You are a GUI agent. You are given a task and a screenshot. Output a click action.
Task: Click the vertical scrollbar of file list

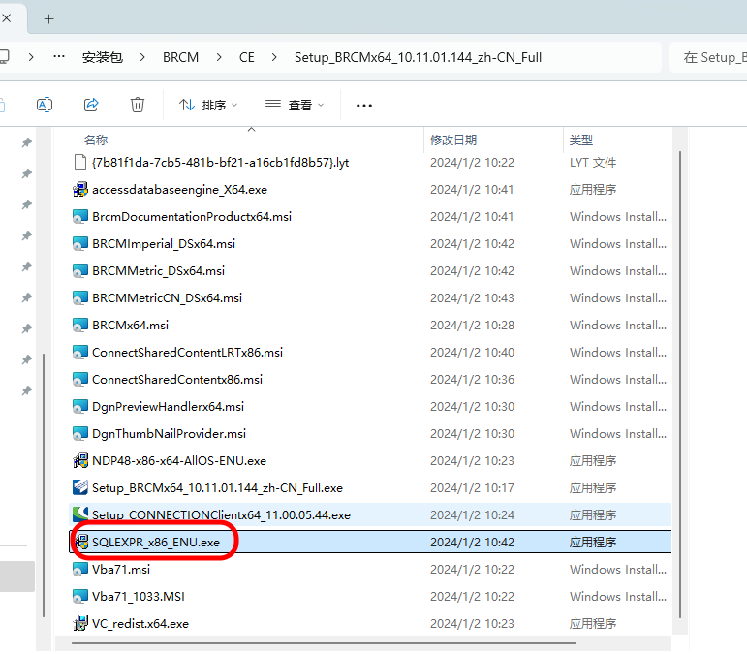680,384
